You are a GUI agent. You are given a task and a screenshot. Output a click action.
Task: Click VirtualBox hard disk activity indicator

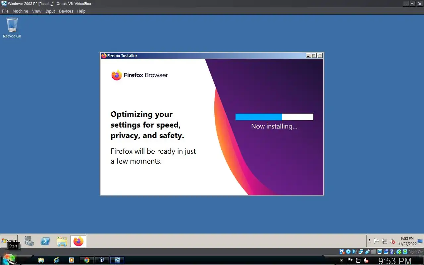tap(342, 252)
